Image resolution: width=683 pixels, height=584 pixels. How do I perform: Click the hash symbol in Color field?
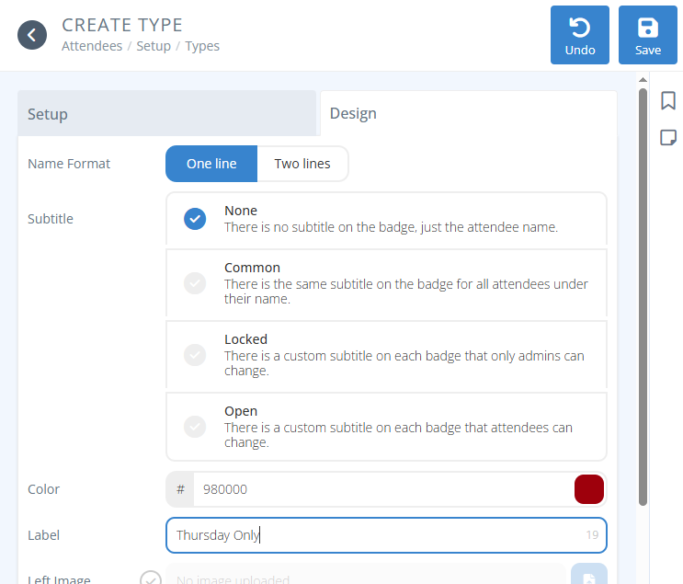point(180,489)
